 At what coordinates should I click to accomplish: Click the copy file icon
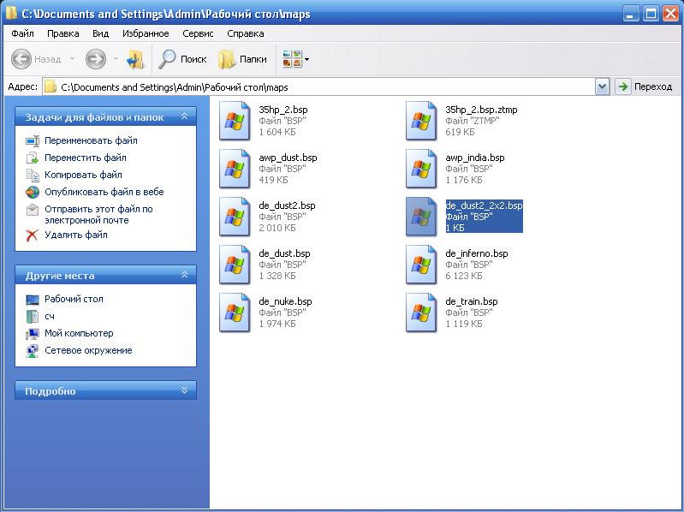(x=33, y=175)
